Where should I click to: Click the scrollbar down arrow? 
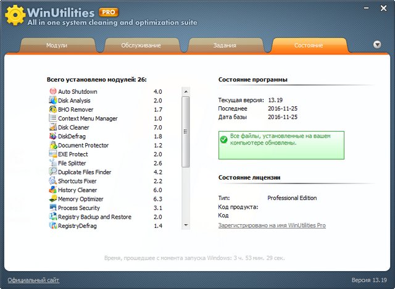(186, 225)
